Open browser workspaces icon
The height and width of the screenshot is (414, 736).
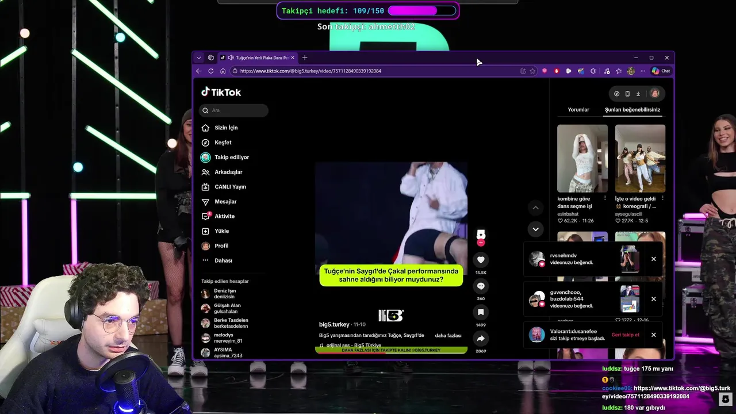[211, 57]
